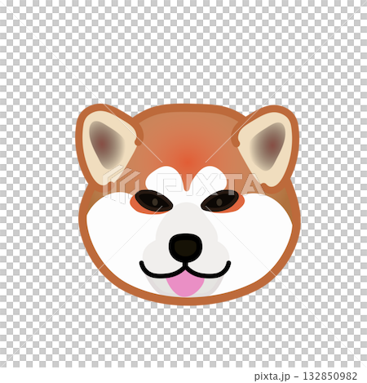The width and height of the screenshot is (367, 383).
Task: Click the white right eyebrow marking
Action: click(209, 180)
